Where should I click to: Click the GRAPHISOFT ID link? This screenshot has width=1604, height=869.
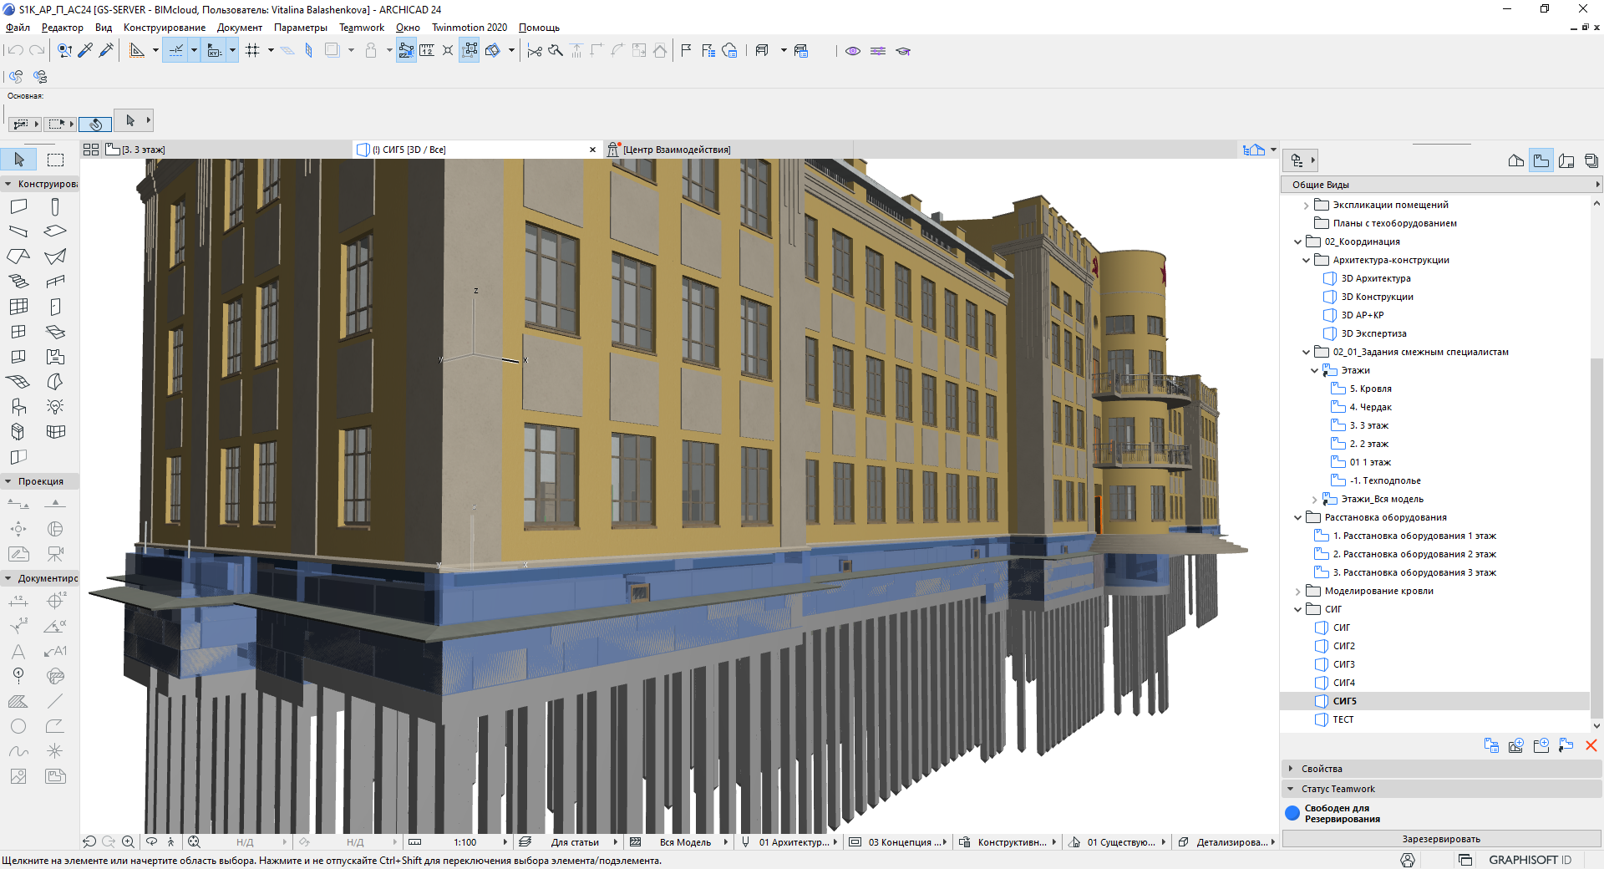(x=1530, y=860)
